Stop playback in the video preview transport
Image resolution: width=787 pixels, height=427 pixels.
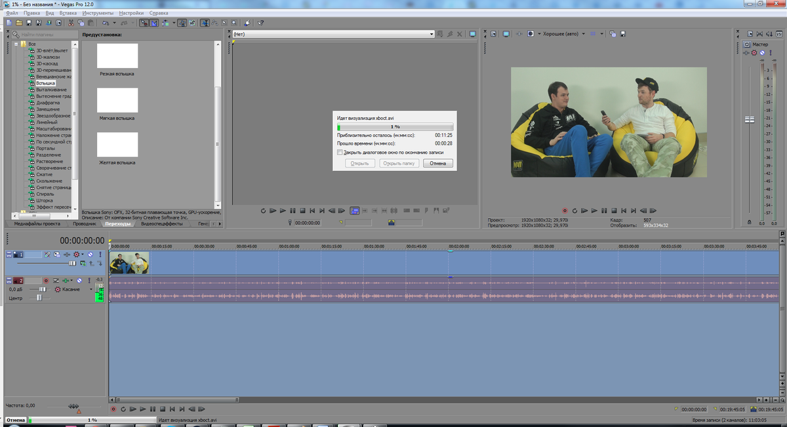coord(614,210)
